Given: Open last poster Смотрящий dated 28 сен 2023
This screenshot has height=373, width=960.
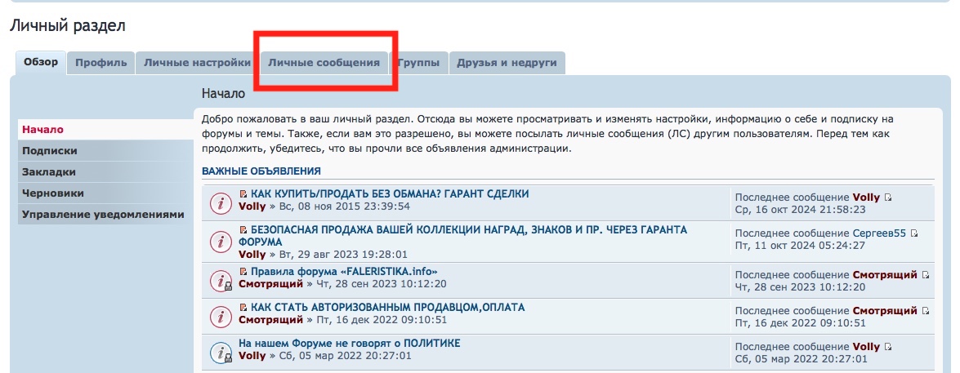Looking at the screenshot, I should click(x=886, y=275).
